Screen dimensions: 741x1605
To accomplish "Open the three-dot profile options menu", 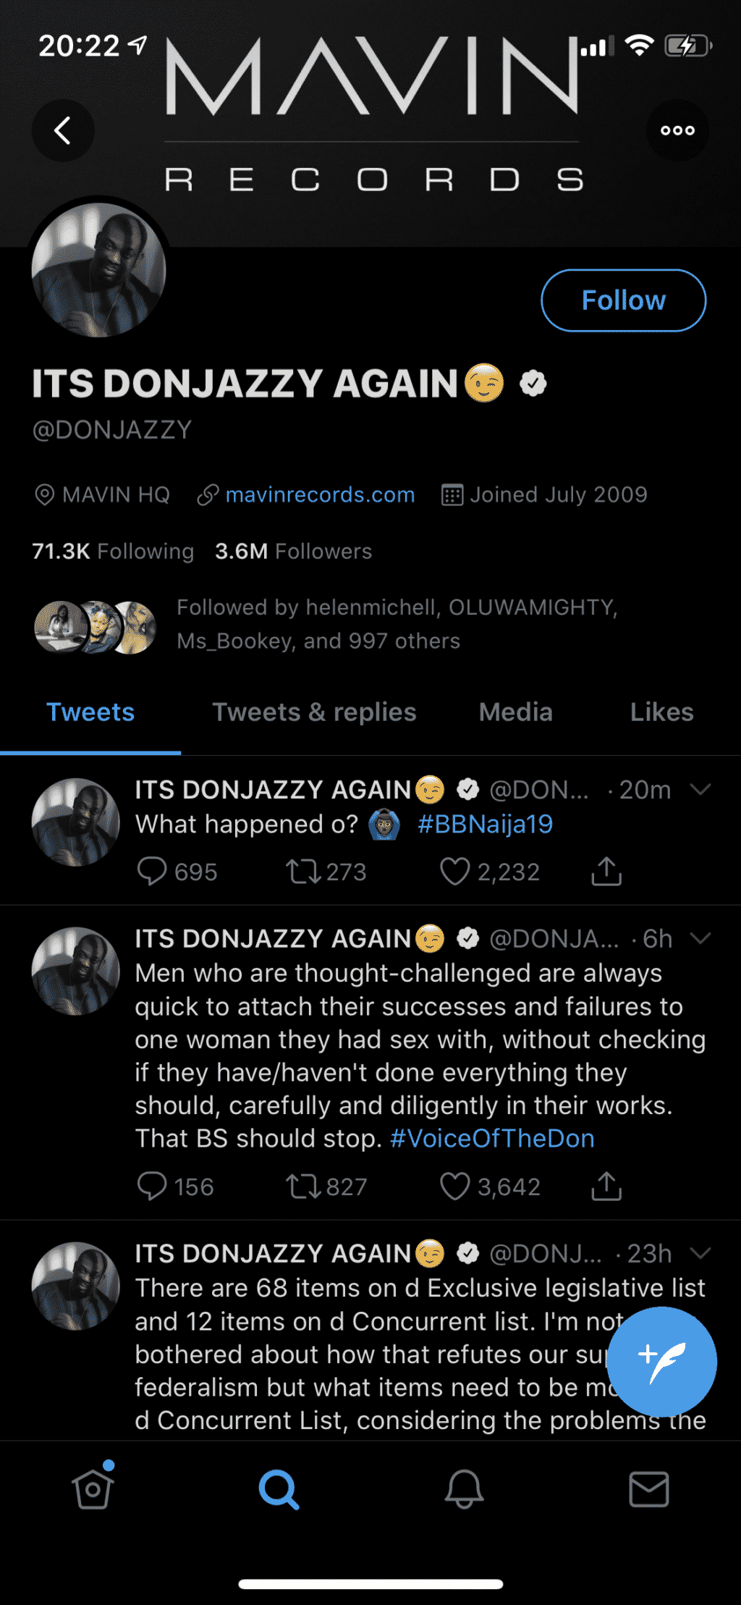I will pos(677,131).
